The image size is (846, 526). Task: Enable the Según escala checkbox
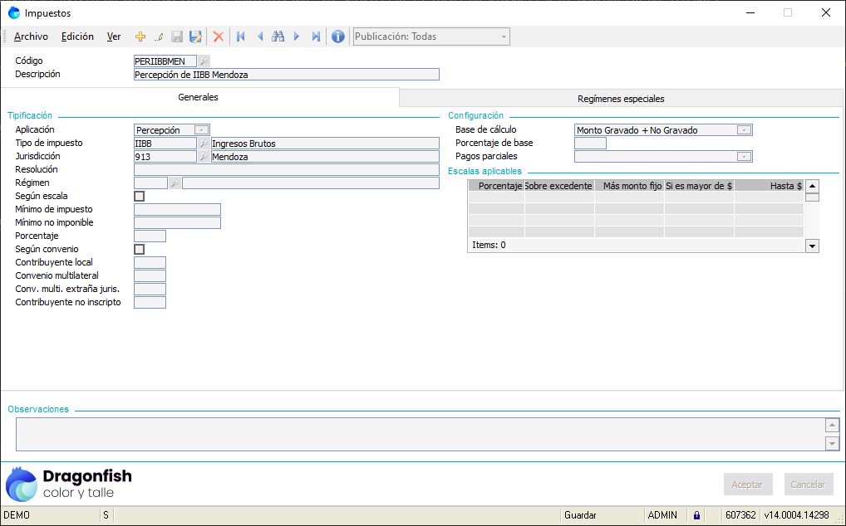coord(140,197)
